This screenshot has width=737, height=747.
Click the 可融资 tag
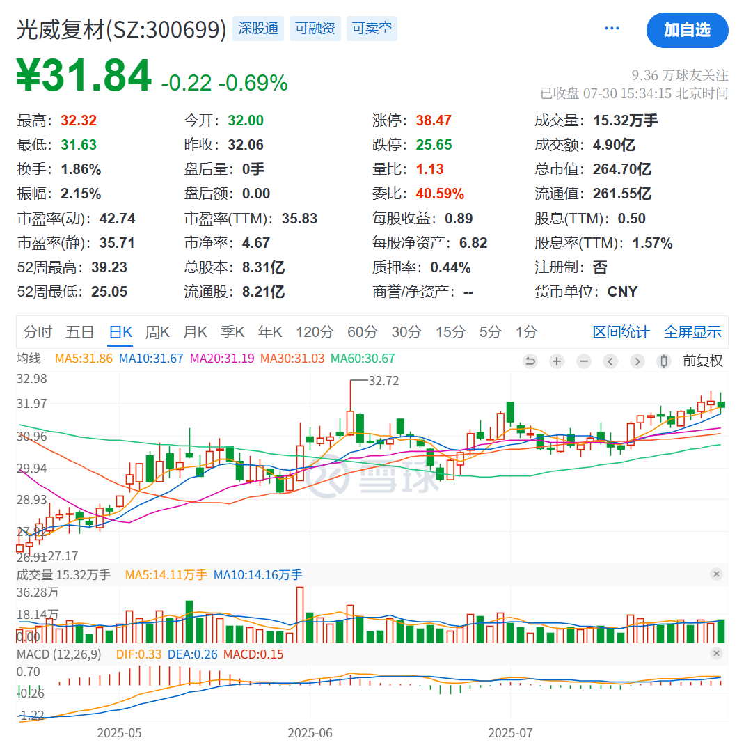[315, 29]
